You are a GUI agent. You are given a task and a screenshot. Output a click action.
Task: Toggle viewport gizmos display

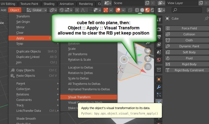pos(105,10)
